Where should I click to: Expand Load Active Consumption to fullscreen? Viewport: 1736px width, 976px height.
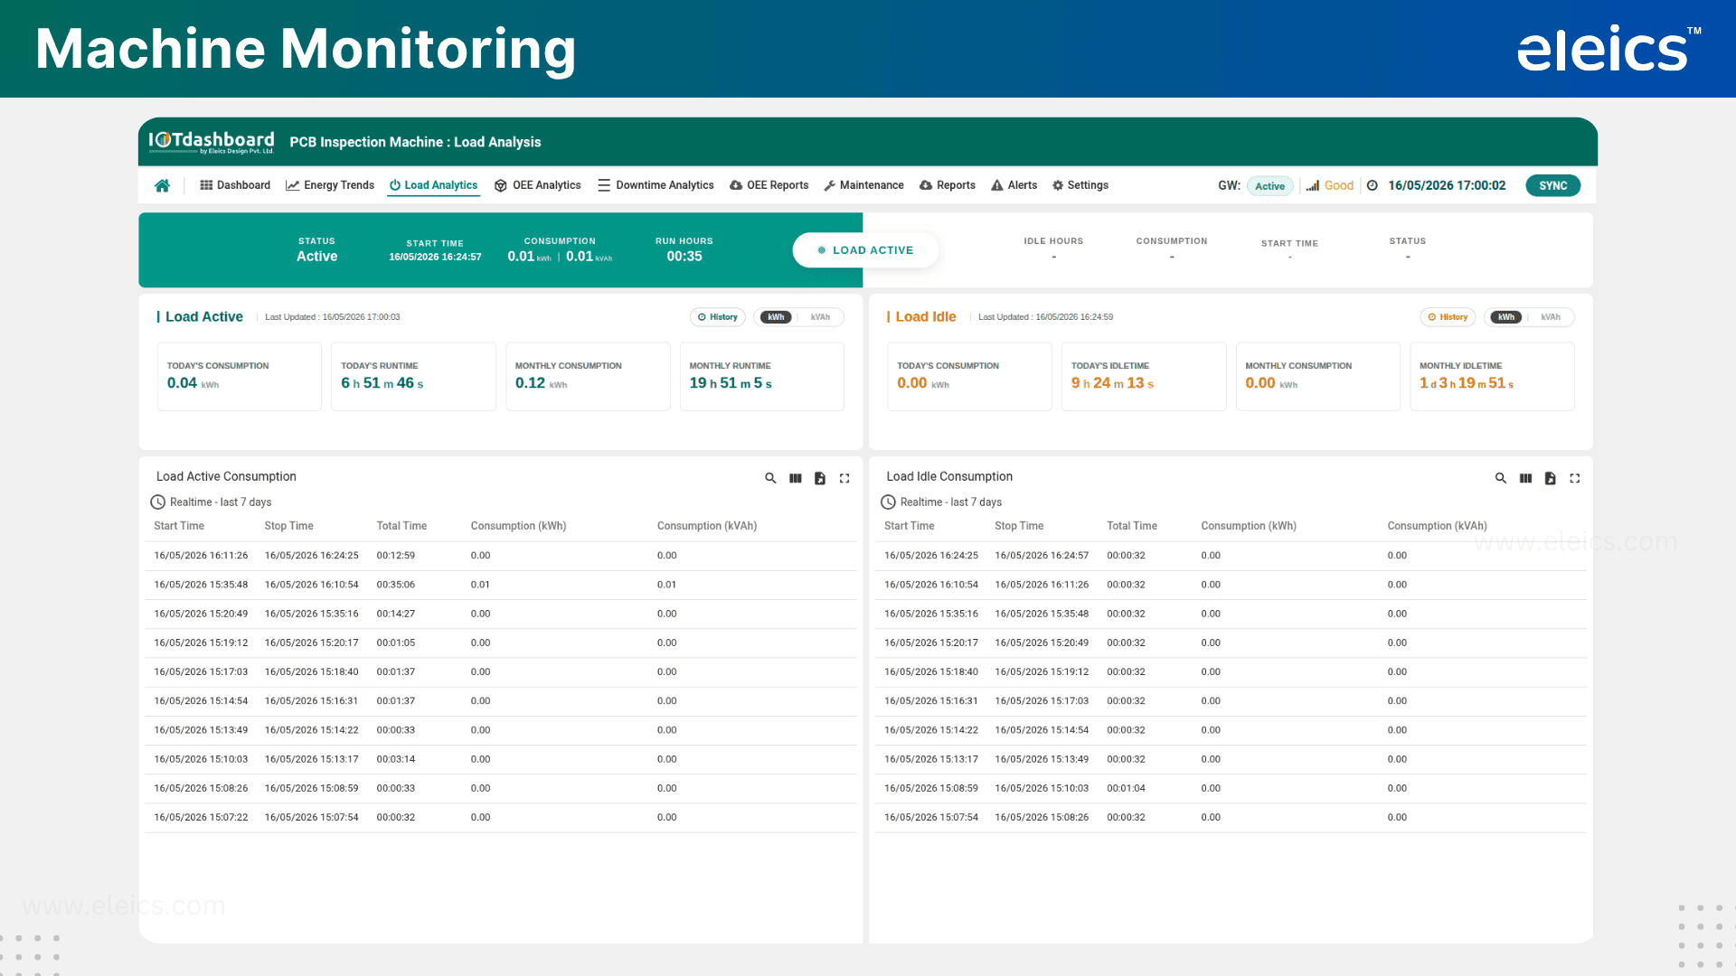pyautogui.click(x=844, y=478)
